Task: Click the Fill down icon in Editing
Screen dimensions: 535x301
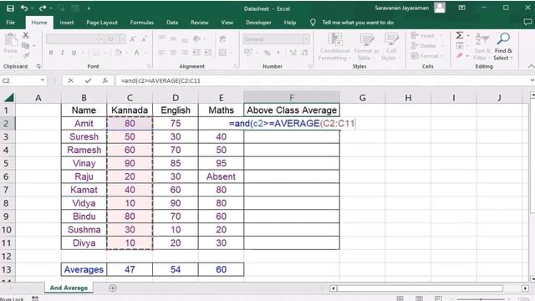Action: point(460,45)
